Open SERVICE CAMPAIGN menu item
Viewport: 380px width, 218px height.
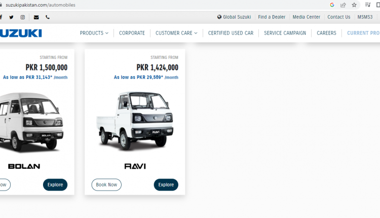[x=285, y=33]
